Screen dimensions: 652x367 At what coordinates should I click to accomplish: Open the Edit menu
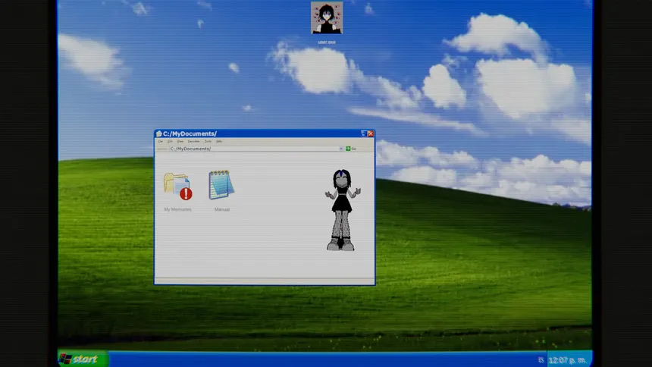click(170, 142)
